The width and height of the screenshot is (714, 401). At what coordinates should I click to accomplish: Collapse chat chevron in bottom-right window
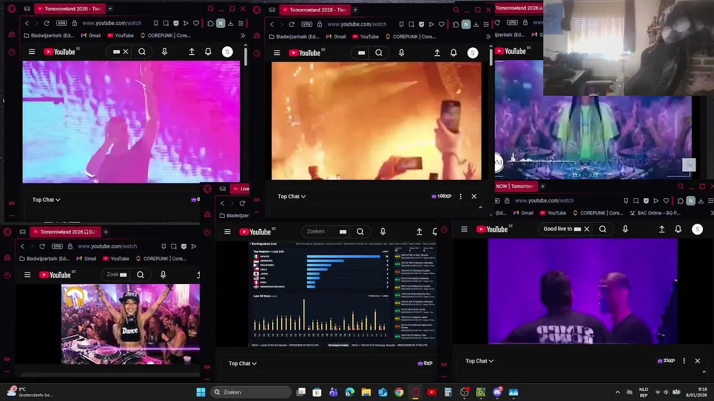click(x=704, y=372)
